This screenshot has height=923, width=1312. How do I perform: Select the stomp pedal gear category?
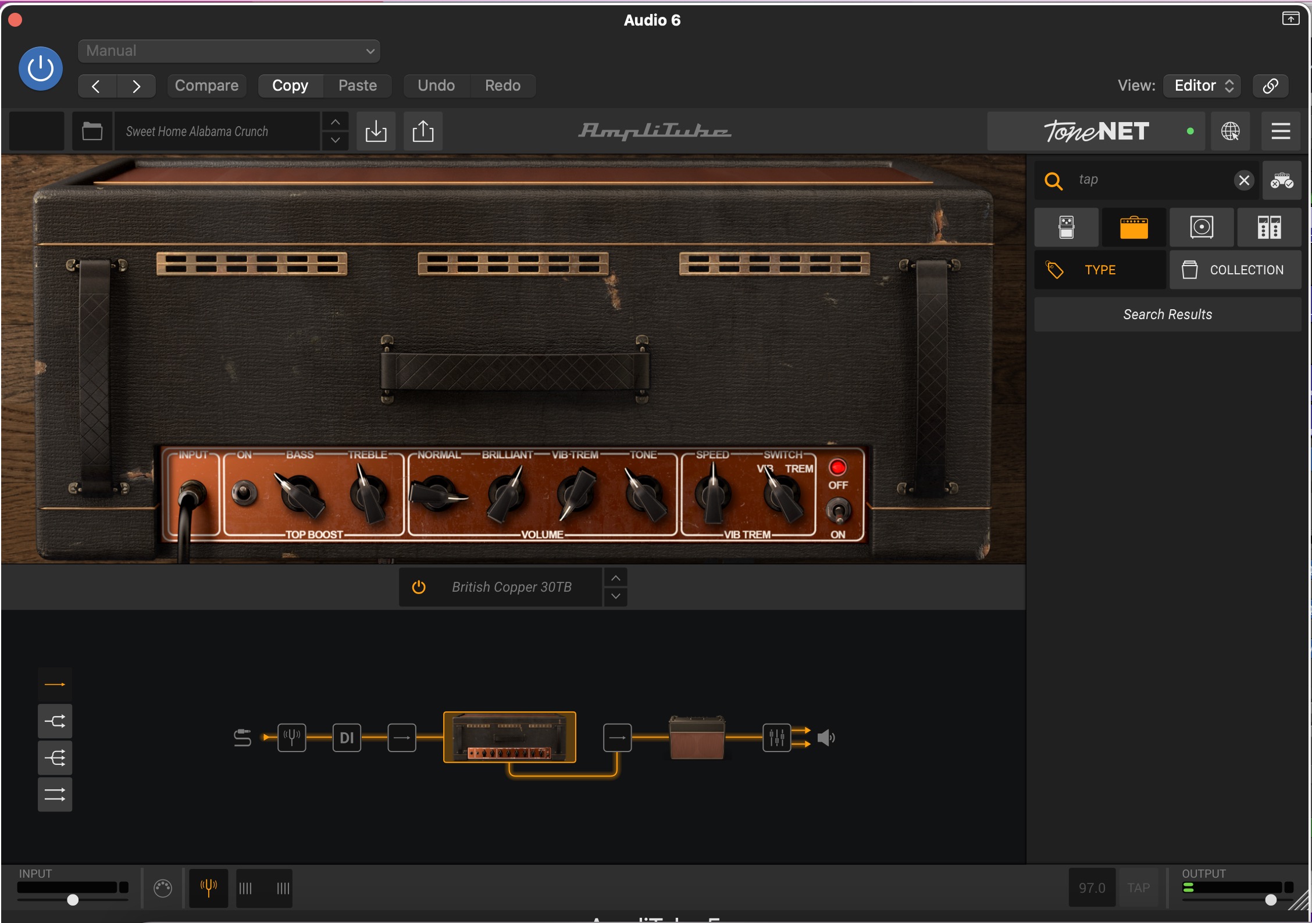[1066, 227]
